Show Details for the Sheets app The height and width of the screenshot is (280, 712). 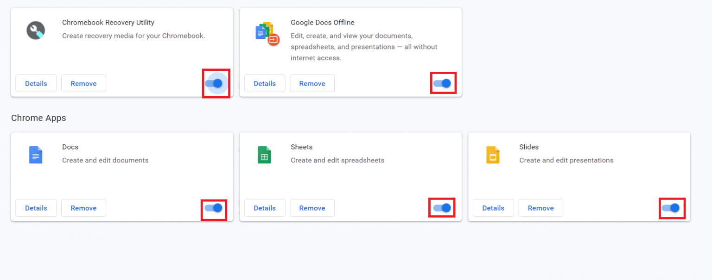tap(265, 208)
